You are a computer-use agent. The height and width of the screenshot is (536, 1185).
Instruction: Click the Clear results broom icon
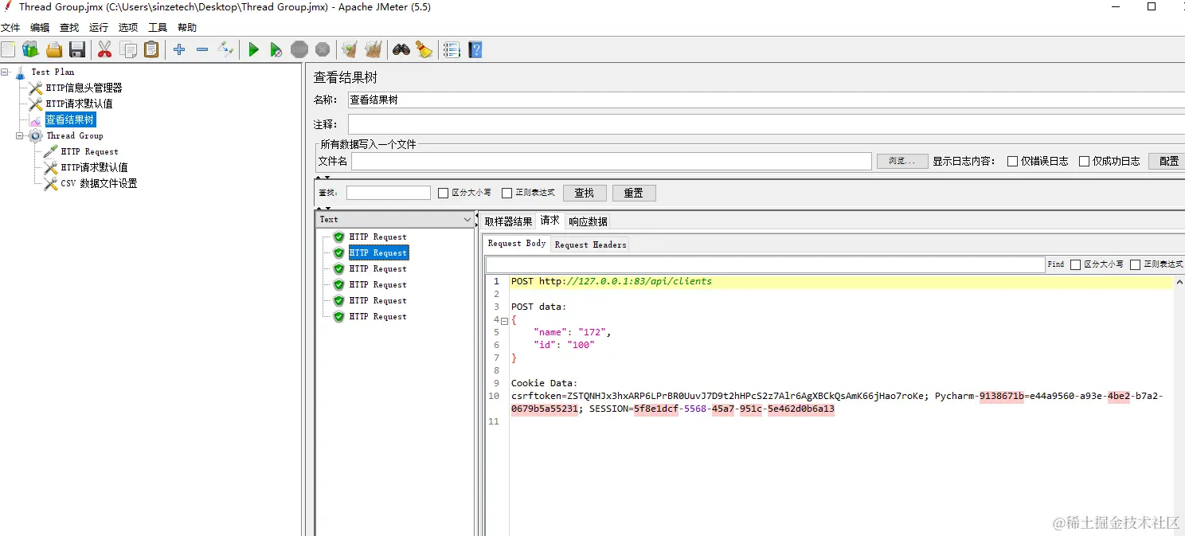tap(349, 50)
